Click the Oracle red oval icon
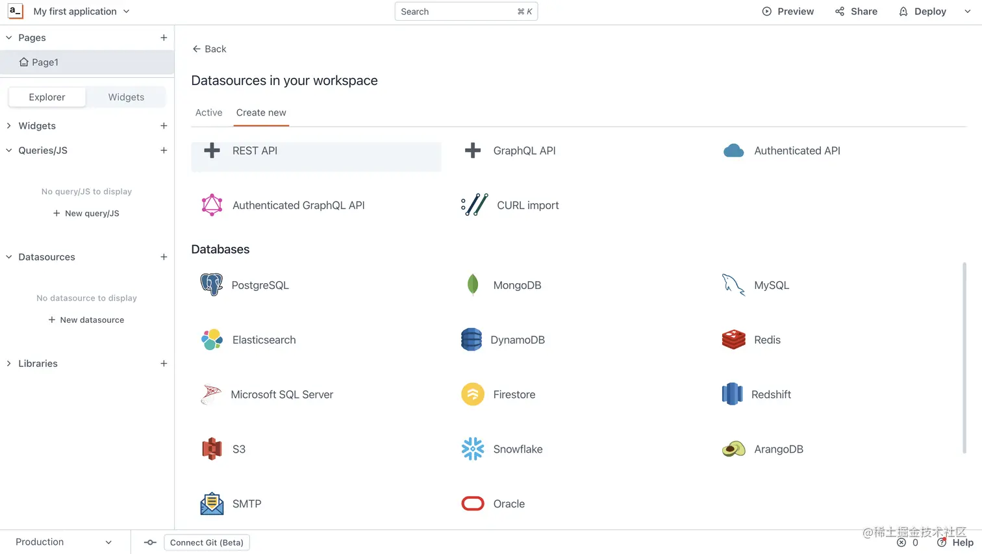 click(473, 503)
